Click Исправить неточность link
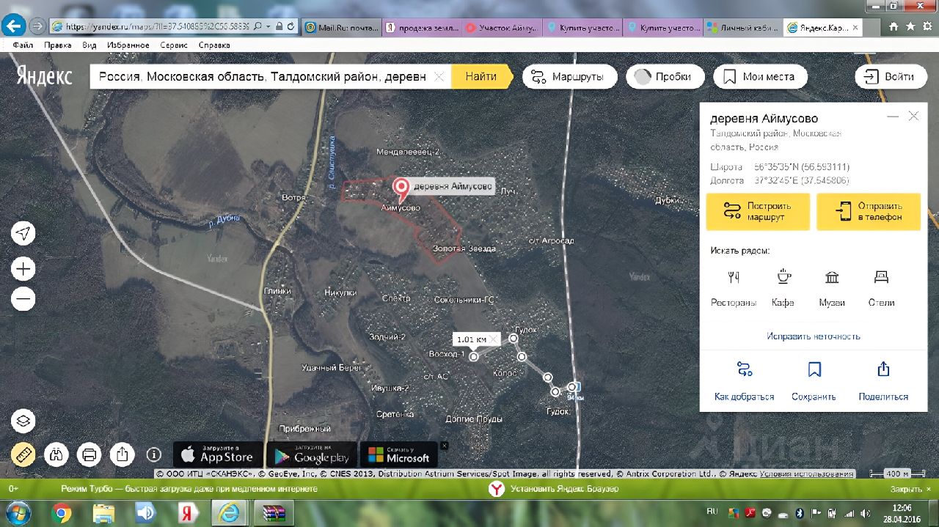This screenshot has height=527, width=939. pyautogui.click(x=814, y=336)
